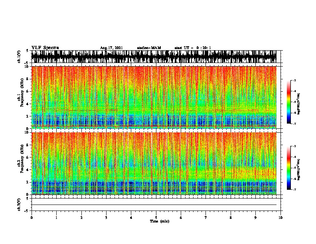Click time axis tick label "9"
This screenshot has height=244, width=316.
pos(255,218)
